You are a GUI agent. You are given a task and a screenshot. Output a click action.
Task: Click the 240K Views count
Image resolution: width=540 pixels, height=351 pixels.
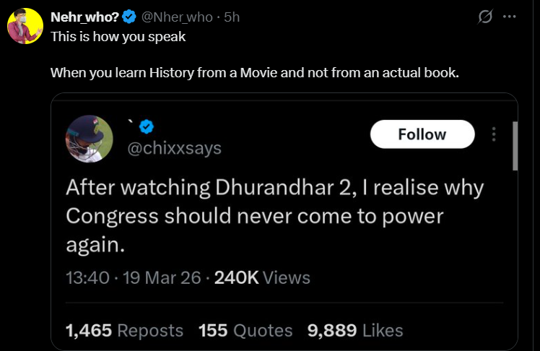coord(262,277)
